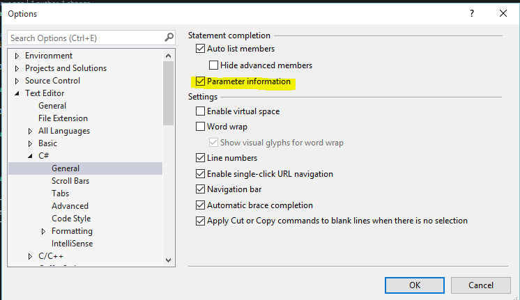The image size is (520, 300).
Task: Focus the Search Options input field
Action: (86, 38)
